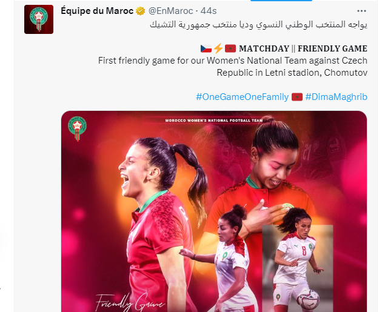Click the 'First friendly game' English sentence
This screenshot has width=382, height=312.
click(233, 67)
